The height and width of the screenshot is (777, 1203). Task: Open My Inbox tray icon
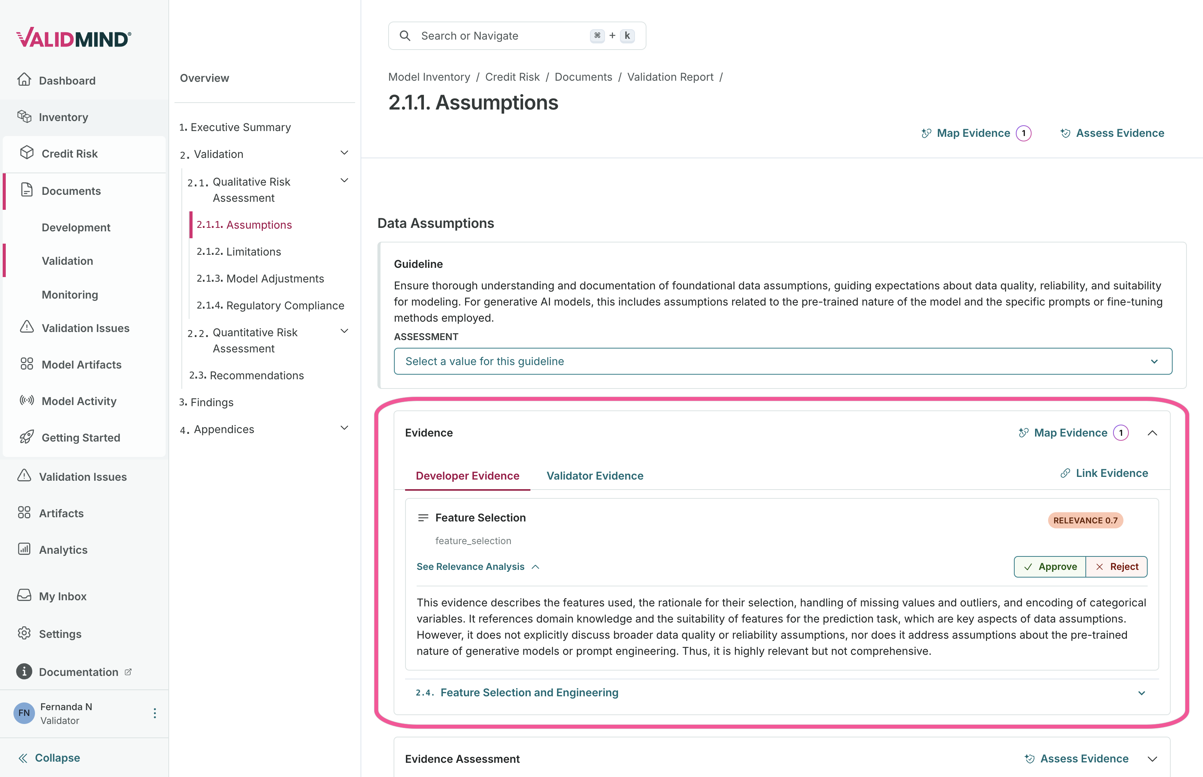24,595
